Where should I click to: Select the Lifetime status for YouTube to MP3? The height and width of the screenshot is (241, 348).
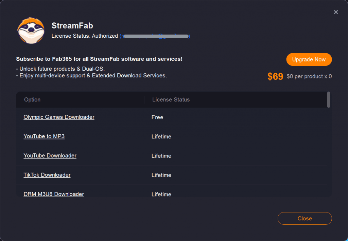coord(161,136)
